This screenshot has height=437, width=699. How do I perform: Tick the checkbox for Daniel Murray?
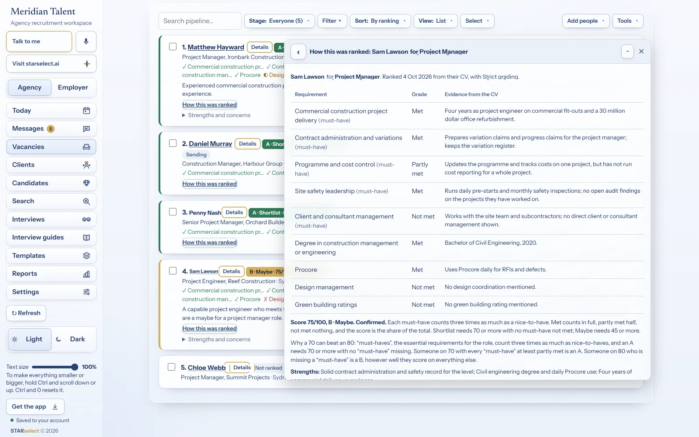pos(173,143)
